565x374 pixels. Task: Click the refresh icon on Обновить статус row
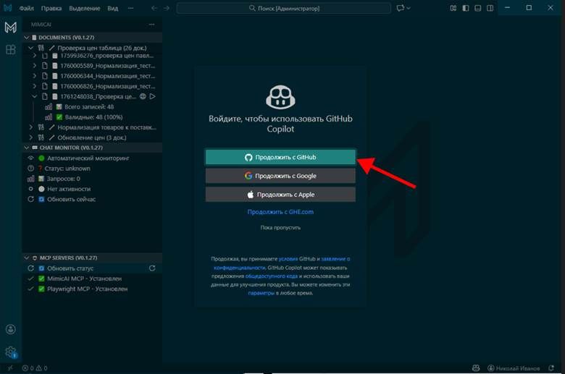pos(152,268)
